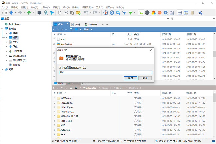216x144 pixels.
Task: Click upper pane breadcrumb hamburger menu
Action: (71, 29)
